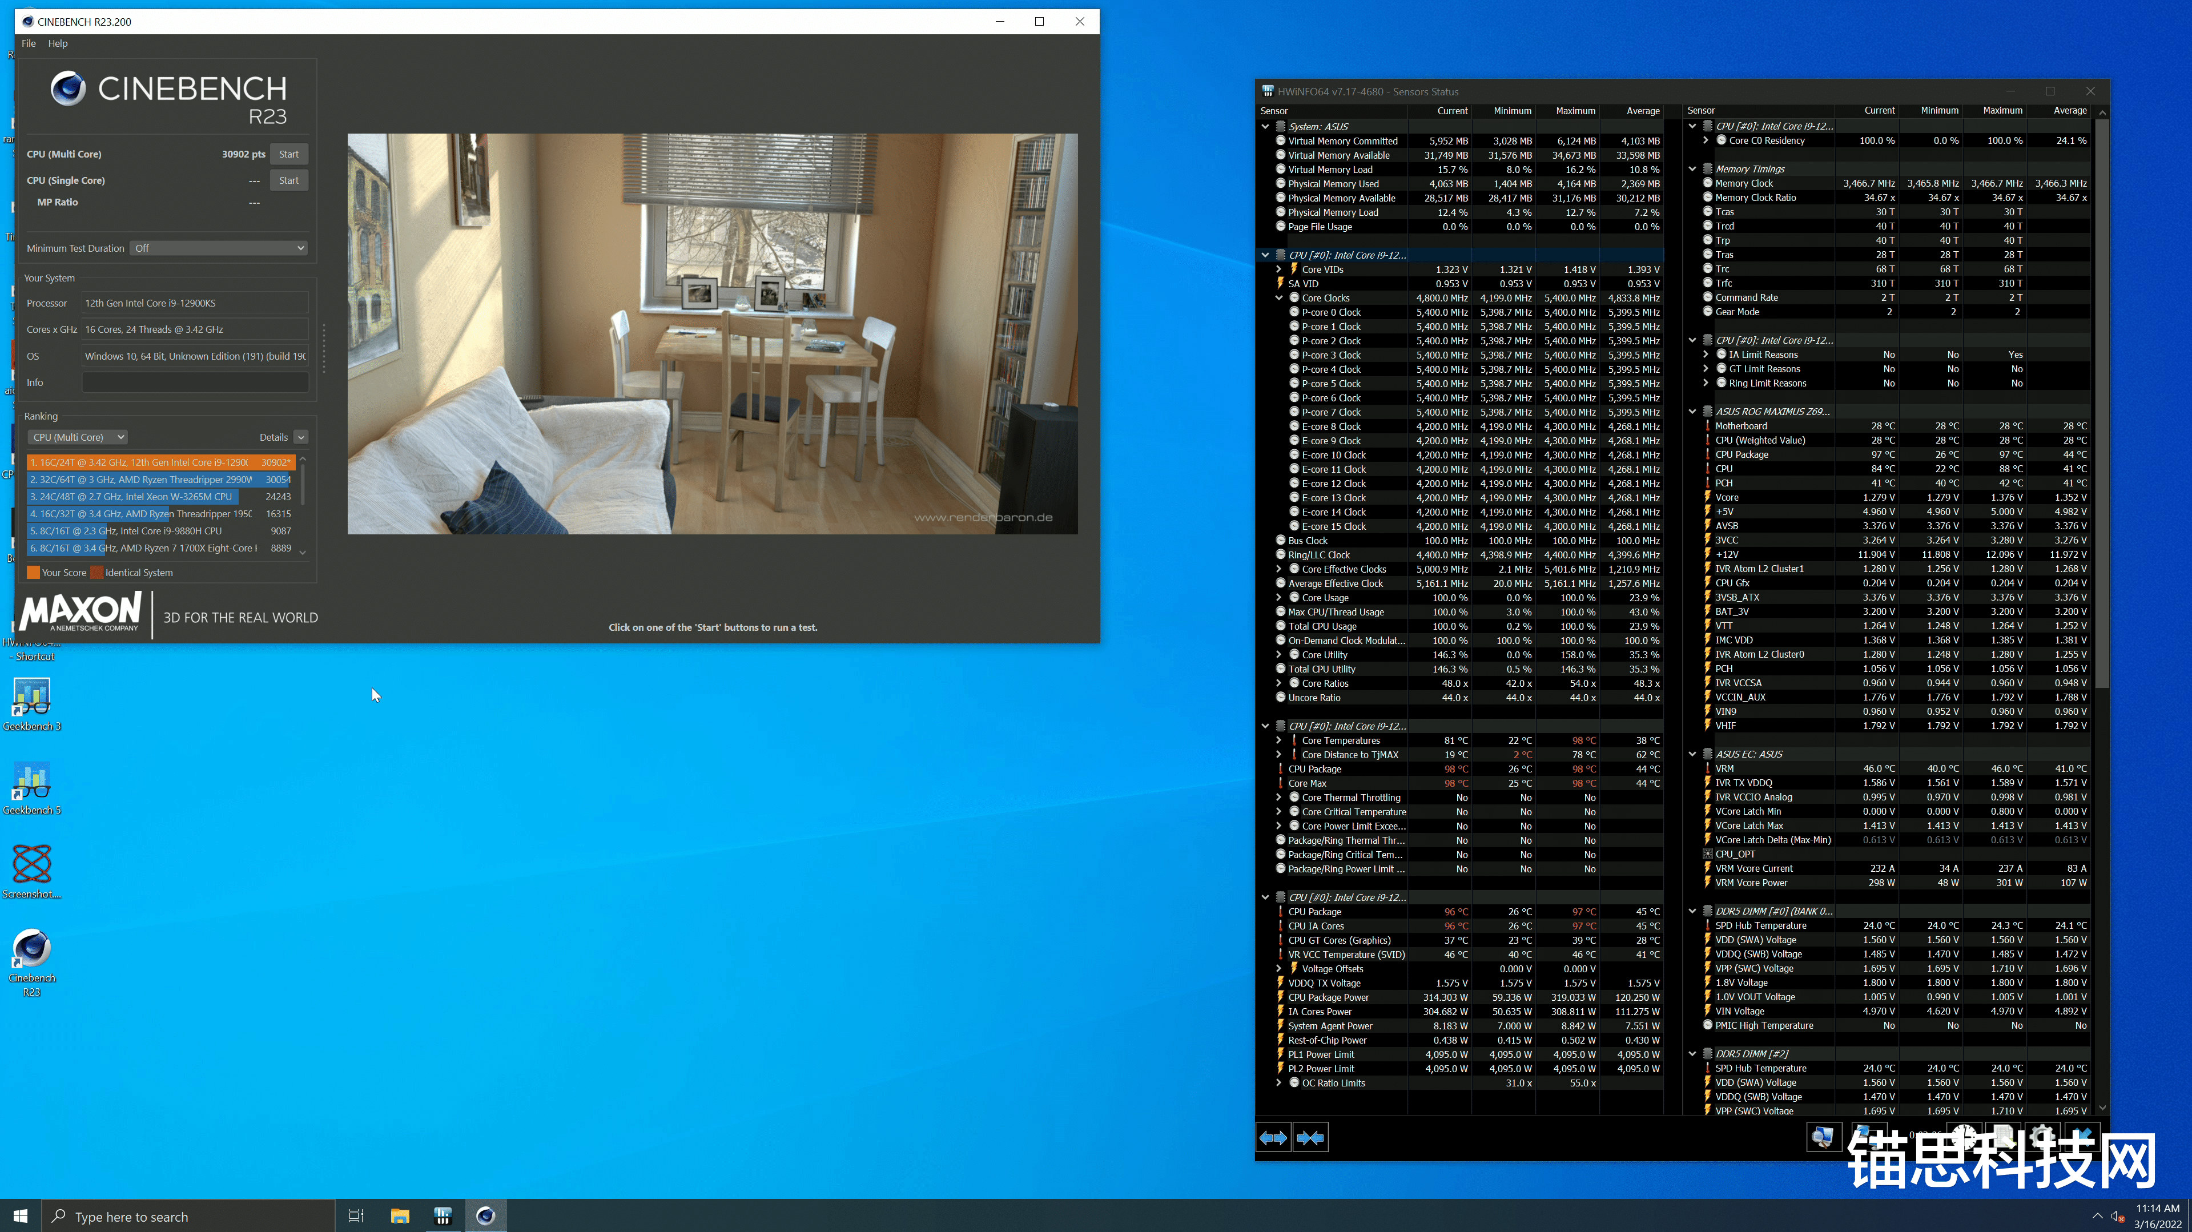Click the HWiNFO64 title bar app icon
The width and height of the screenshot is (2192, 1232).
pos(1267,91)
